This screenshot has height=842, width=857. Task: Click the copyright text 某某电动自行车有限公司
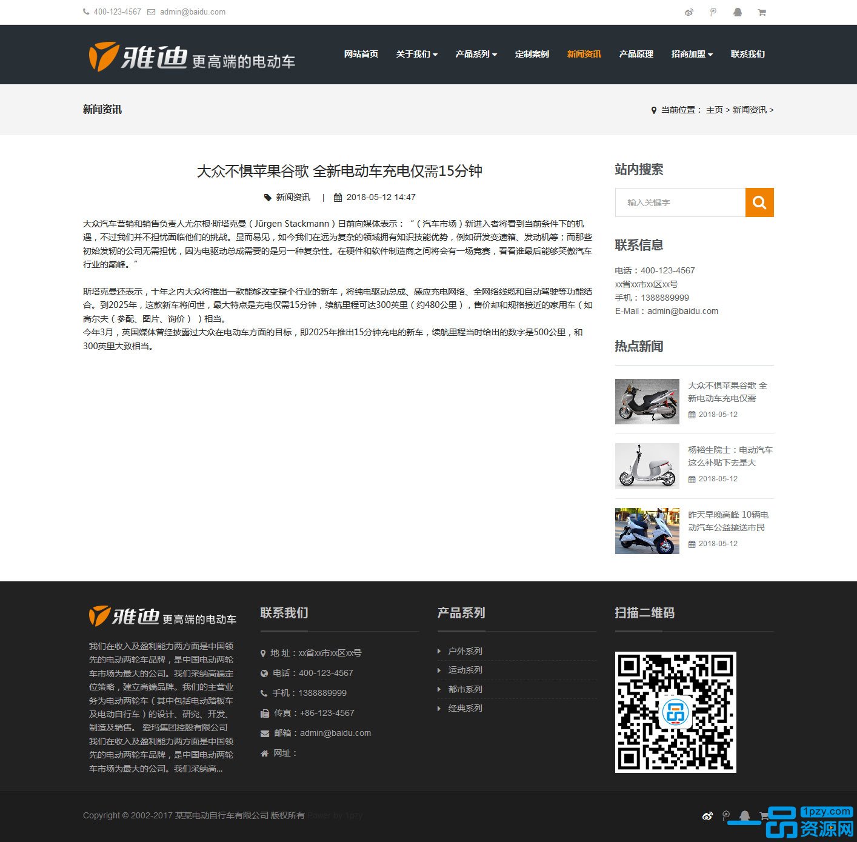coord(222,816)
